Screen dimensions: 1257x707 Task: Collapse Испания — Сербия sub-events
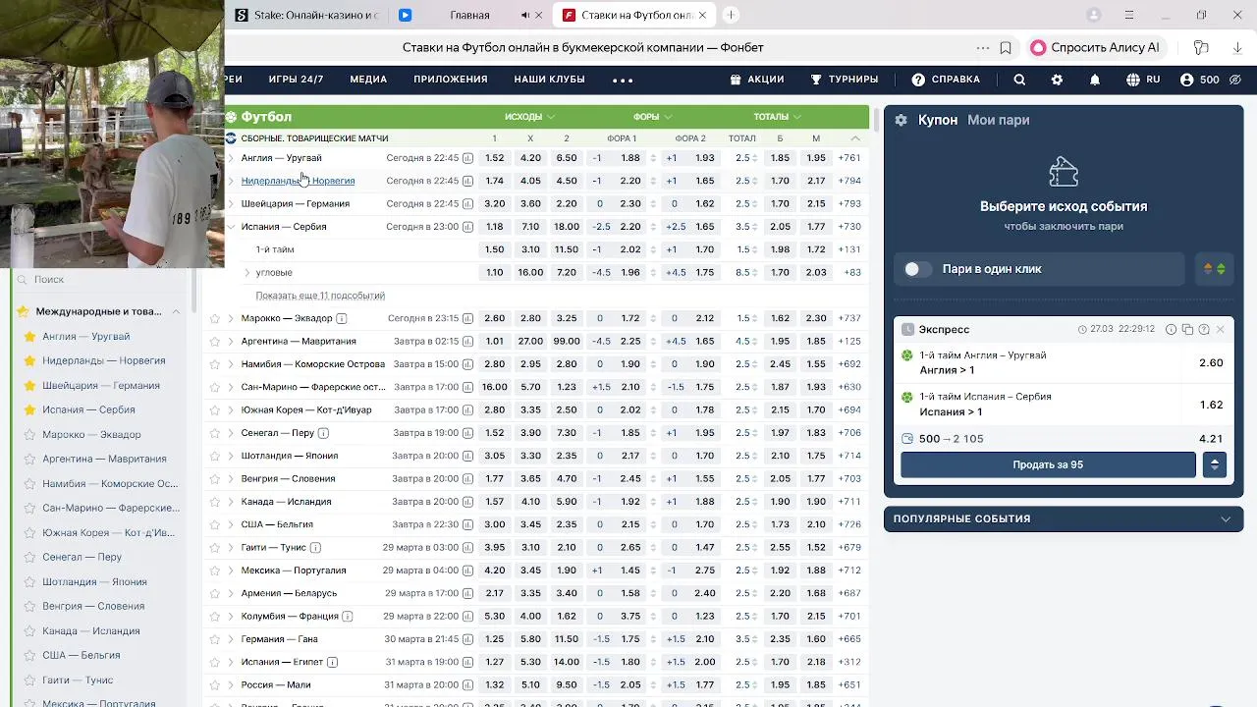[x=231, y=227]
